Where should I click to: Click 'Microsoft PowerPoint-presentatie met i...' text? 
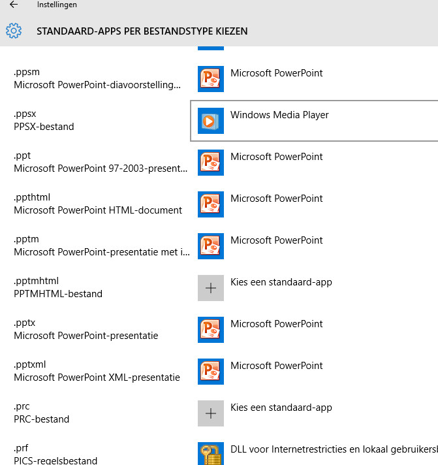tap(102, 252)
